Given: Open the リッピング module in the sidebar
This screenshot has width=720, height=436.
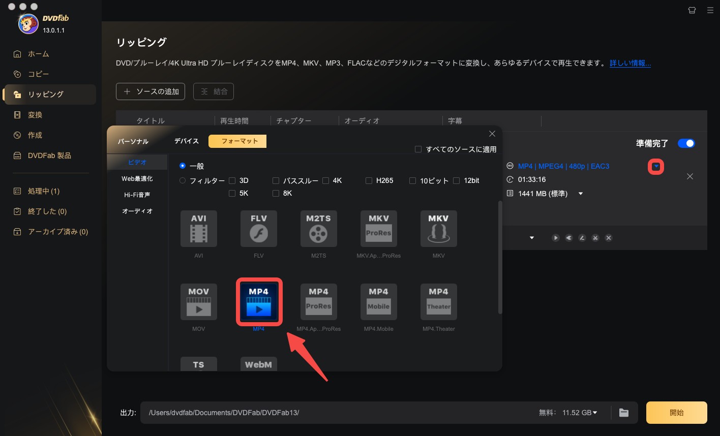Looking at the screenshot, I should [50, 95].
